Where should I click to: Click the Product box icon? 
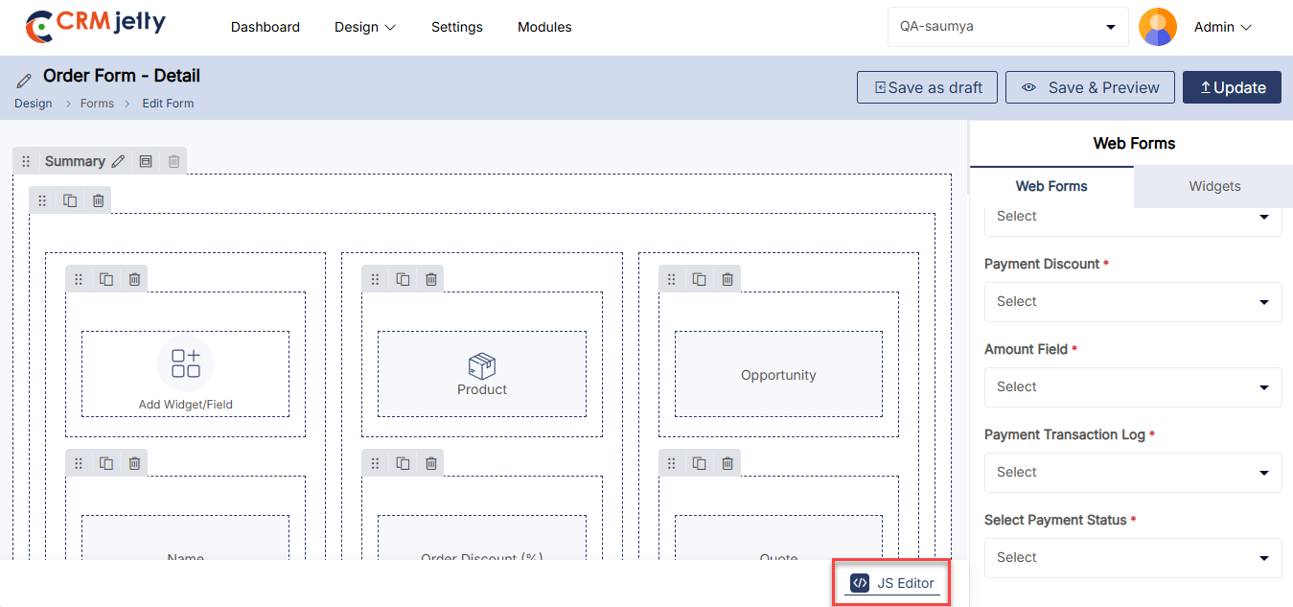pos(481,365)
